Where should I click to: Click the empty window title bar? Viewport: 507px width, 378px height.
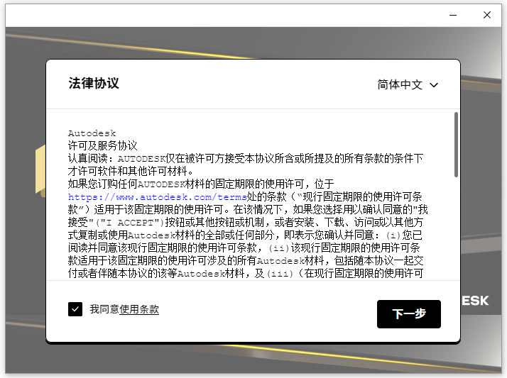coord(213,14)
